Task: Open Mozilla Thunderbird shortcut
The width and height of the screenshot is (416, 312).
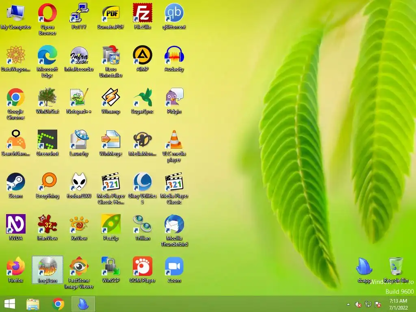Action: (174, 230)
